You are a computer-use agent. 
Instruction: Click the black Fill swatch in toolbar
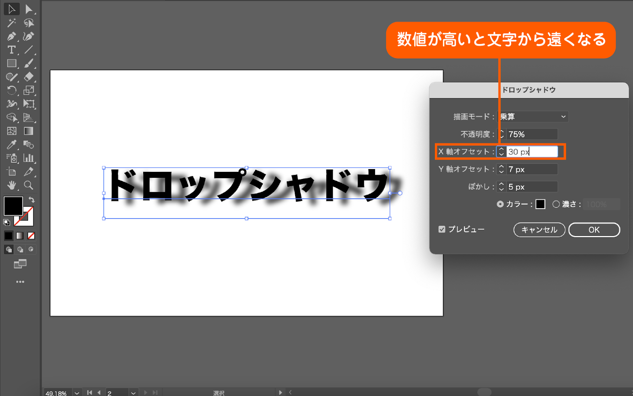tap(13, 206)
